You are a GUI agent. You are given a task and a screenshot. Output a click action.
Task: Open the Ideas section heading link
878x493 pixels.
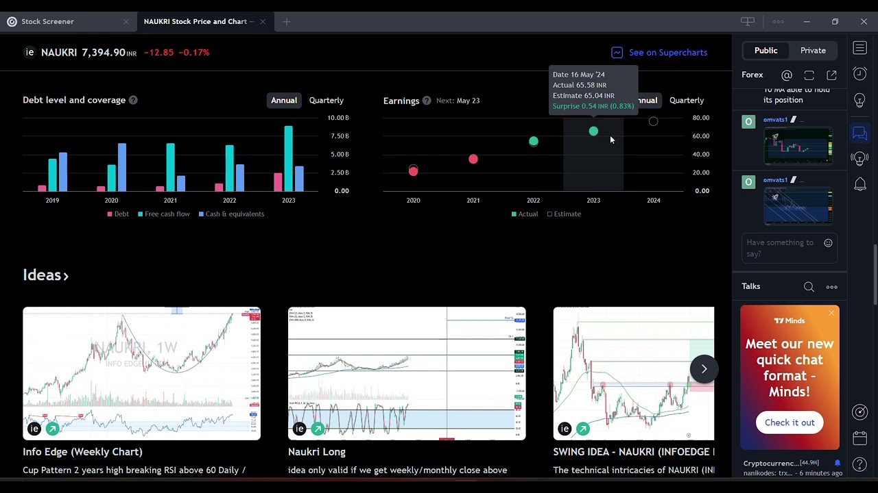point(46,275)
